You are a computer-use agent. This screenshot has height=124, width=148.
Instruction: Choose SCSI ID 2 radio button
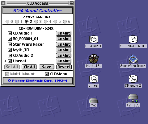click(x=27, y=22)
